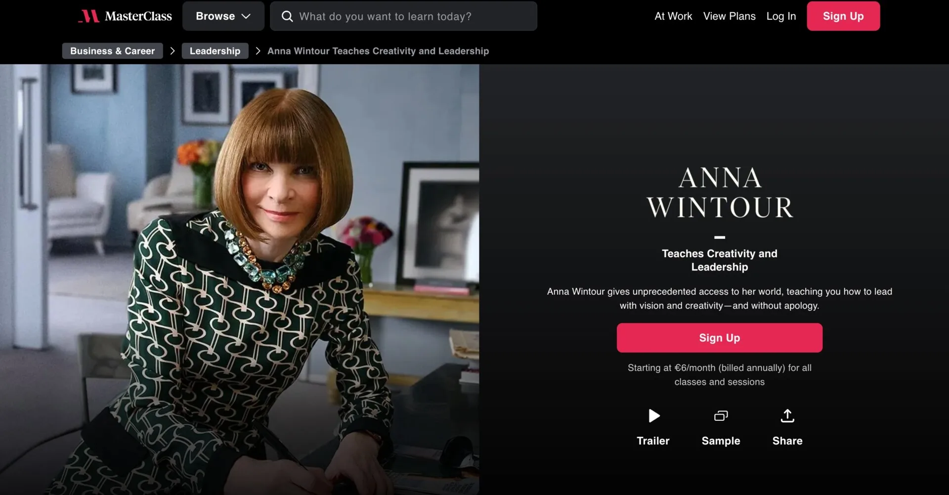Image resolution: width=949 pixels, height=495 pixels.
Task: Click the MasterClass M logo icon
Action: pyautogui.click(x=89, y=16)
